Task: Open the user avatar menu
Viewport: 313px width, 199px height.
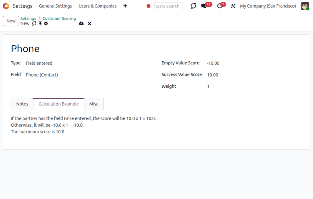Action: point(305,6)
